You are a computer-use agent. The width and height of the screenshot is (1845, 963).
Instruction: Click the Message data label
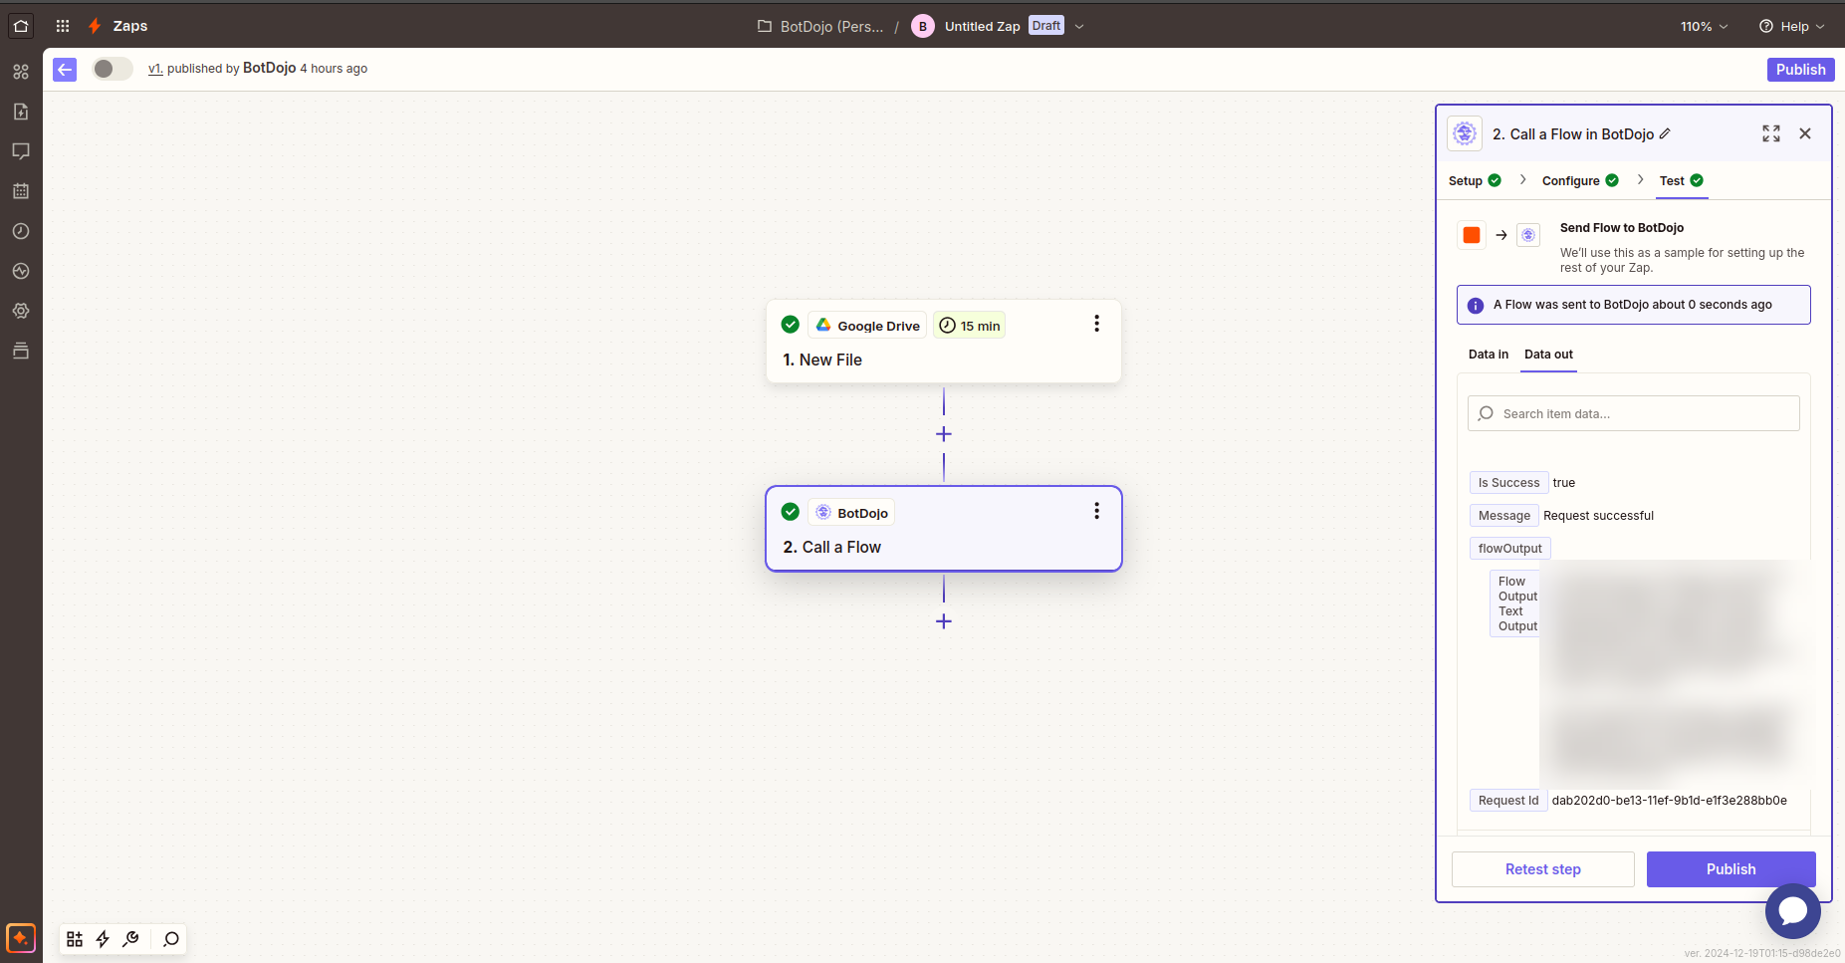click(x=1503, y=516)
